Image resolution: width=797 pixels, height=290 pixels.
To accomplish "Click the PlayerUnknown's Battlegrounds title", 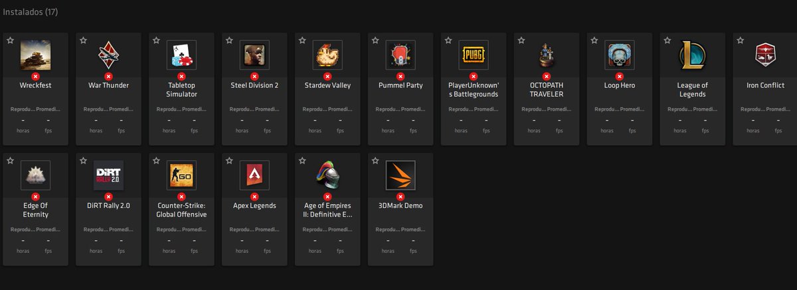I will [474, 89].
